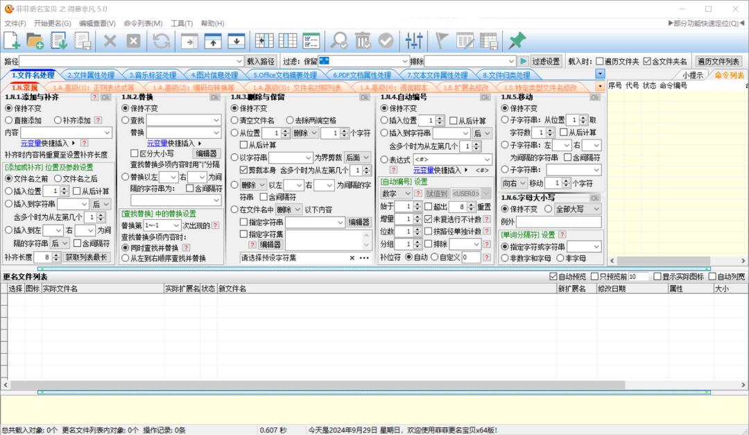Switch to the 4.图片信息处理 tab
This screenshot has height=435, width=749.
(x=214, y=75)
